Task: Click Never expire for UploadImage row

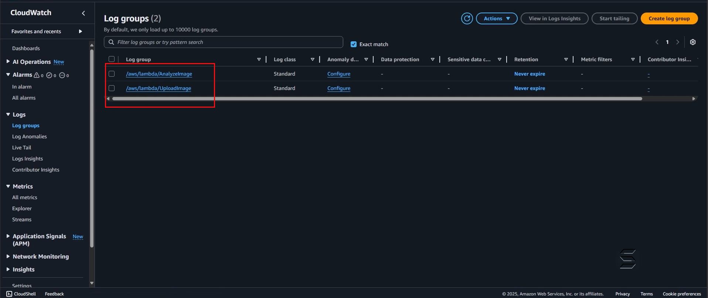Action: click(x=530, y=88)
